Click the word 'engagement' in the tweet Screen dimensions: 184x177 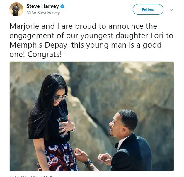pos(32,36)
